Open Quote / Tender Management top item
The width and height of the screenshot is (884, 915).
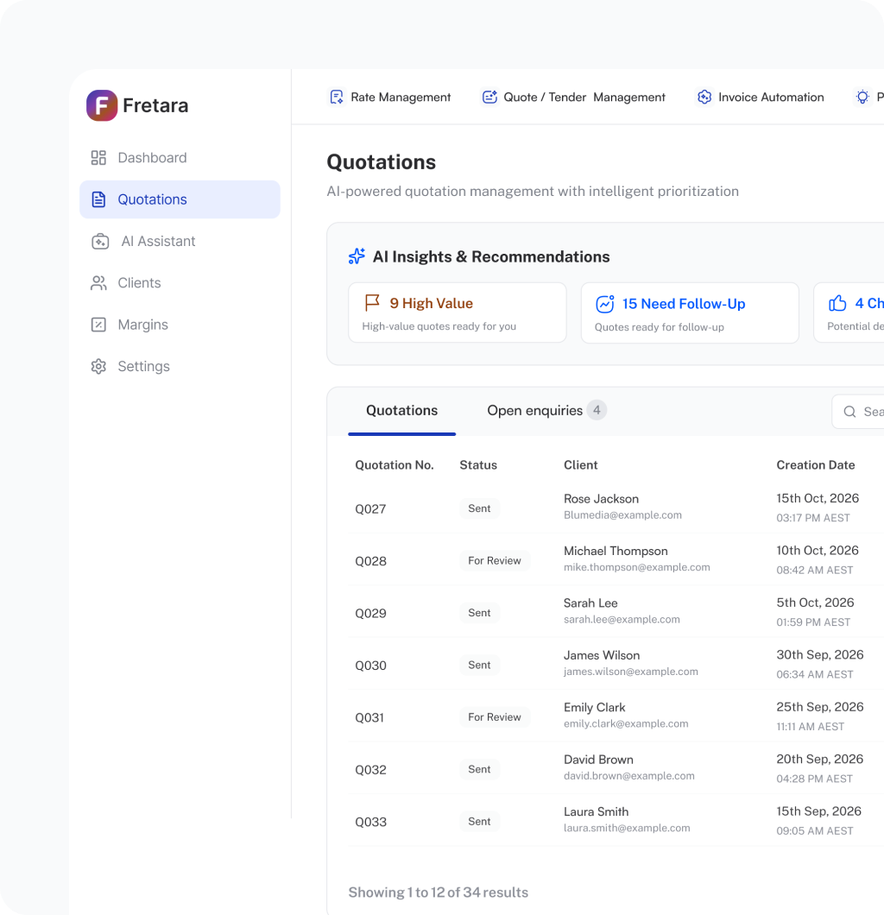click(x=573, y=97)
